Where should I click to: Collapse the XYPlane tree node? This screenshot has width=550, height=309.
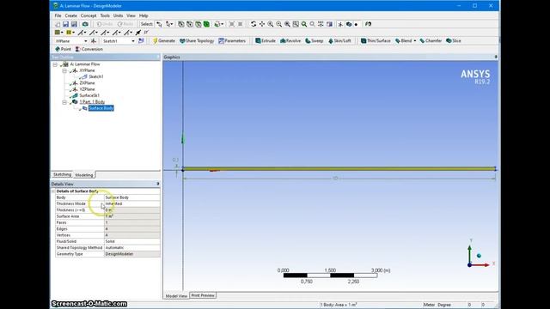(x=64, y=70)
